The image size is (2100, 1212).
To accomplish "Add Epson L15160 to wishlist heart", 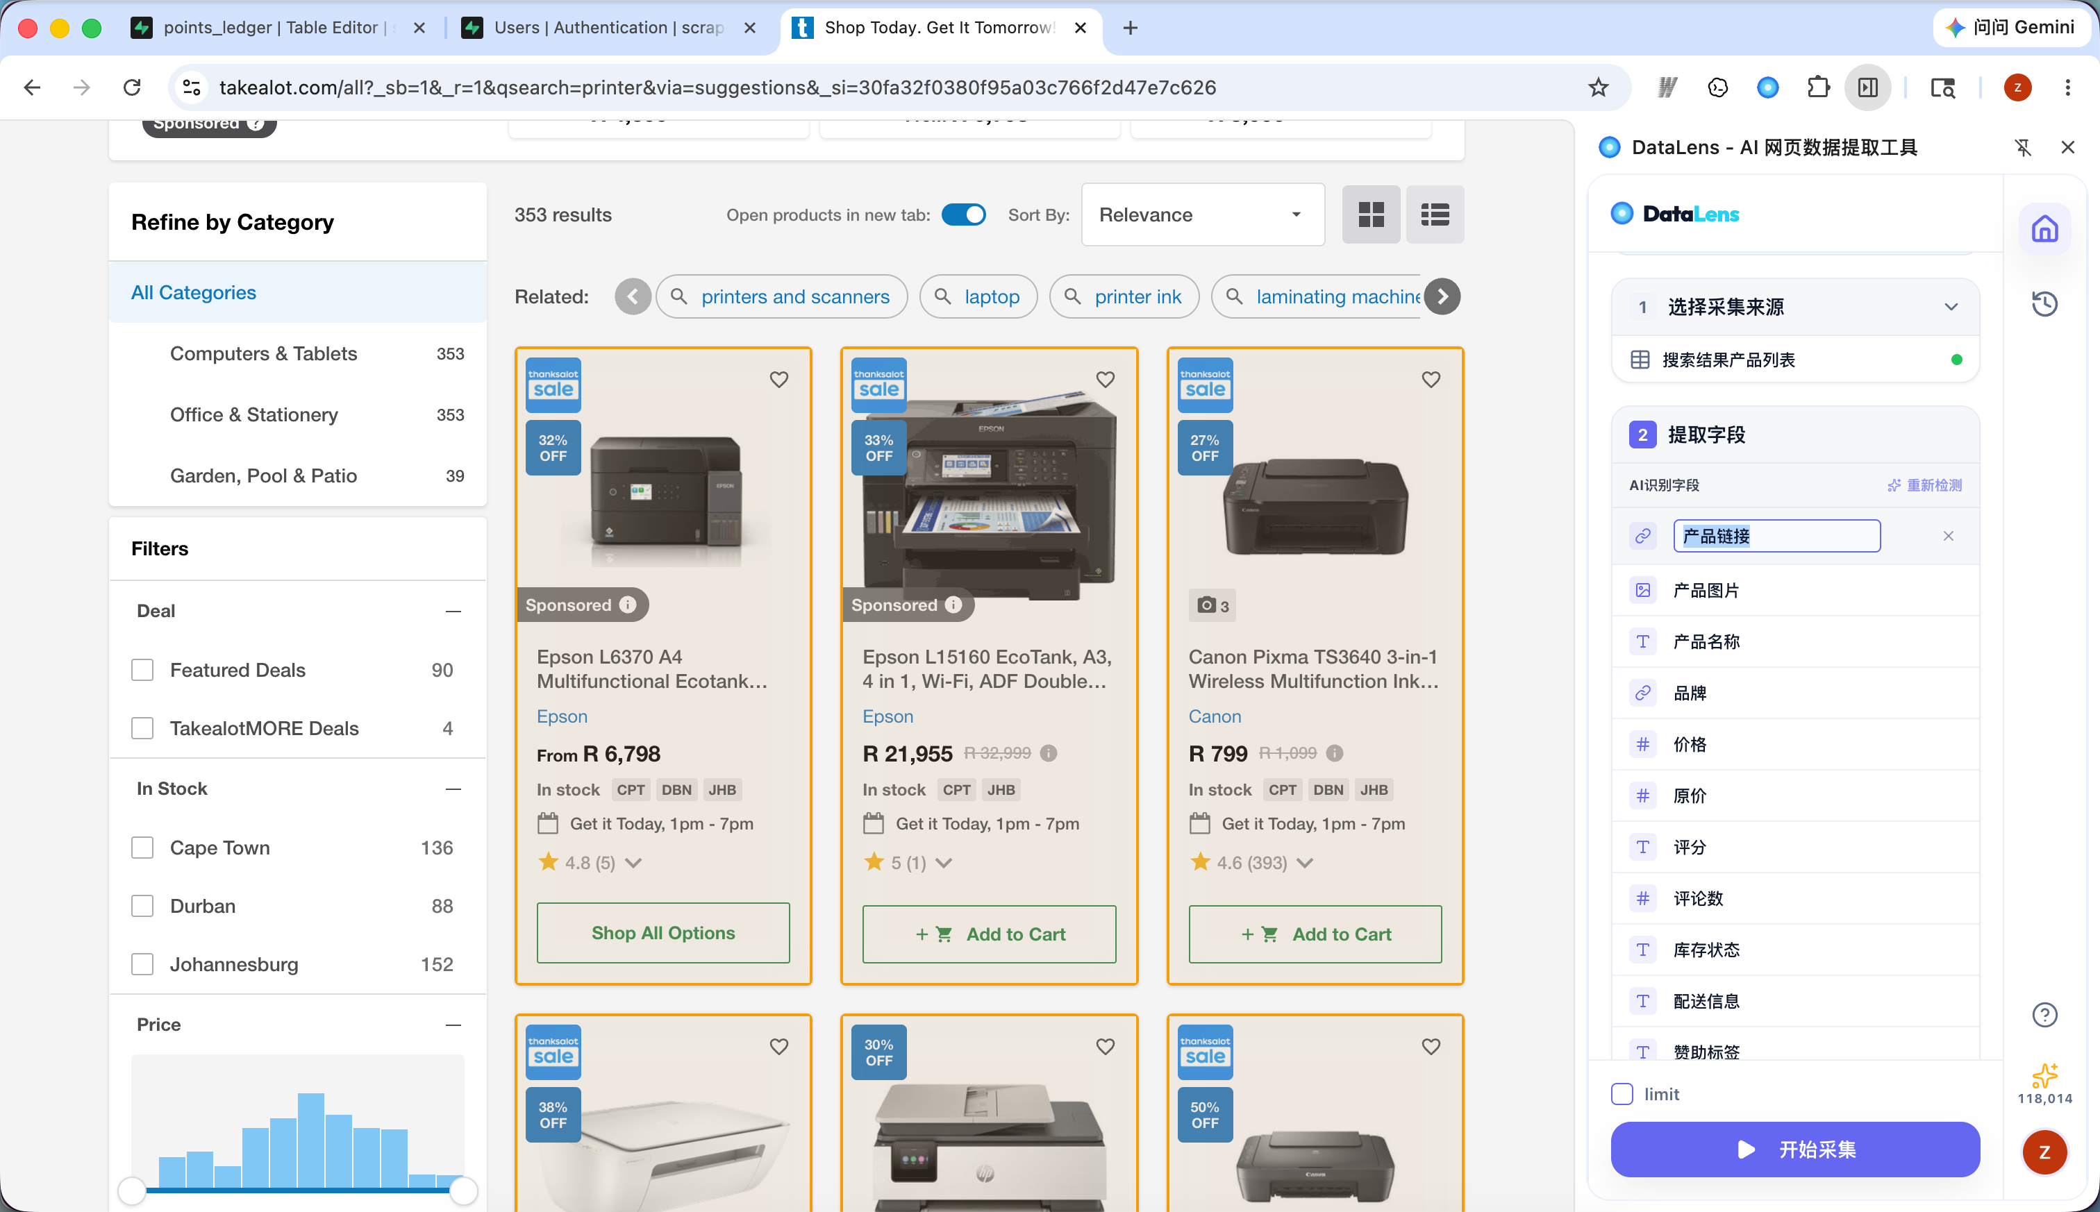I will (x=1105, y=380).
